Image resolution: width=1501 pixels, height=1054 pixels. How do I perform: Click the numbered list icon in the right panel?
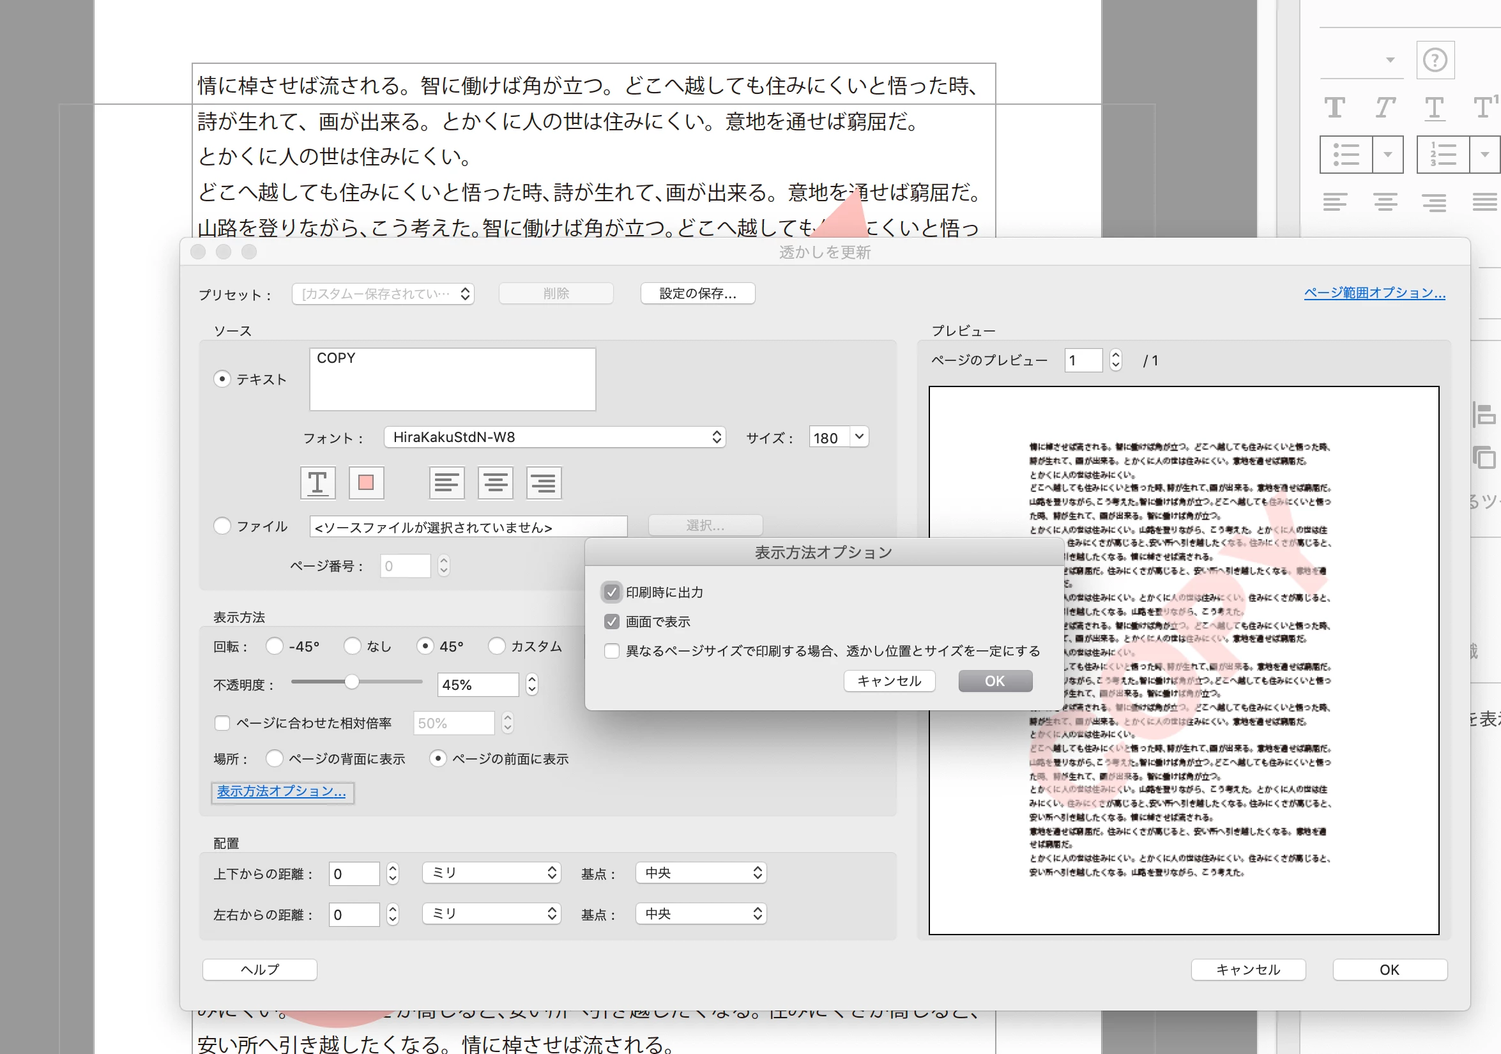point(1442,155)
